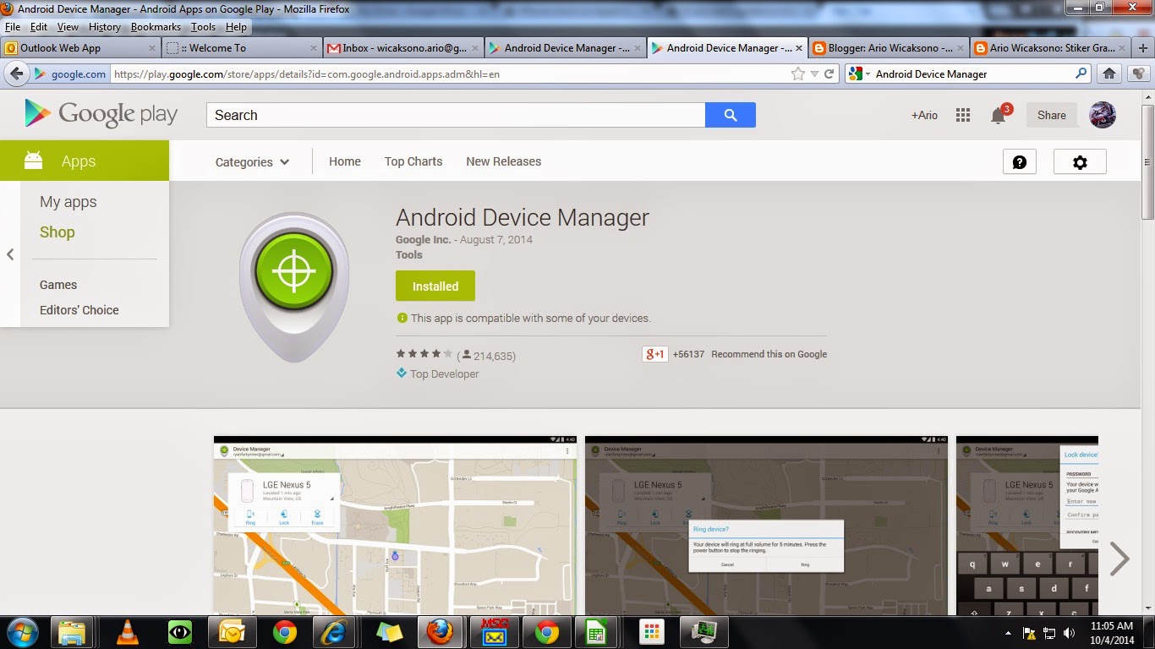The height and width of the screenshot is (649, 1155).
Task: Open the Firefox File menu
Action: 12,27
